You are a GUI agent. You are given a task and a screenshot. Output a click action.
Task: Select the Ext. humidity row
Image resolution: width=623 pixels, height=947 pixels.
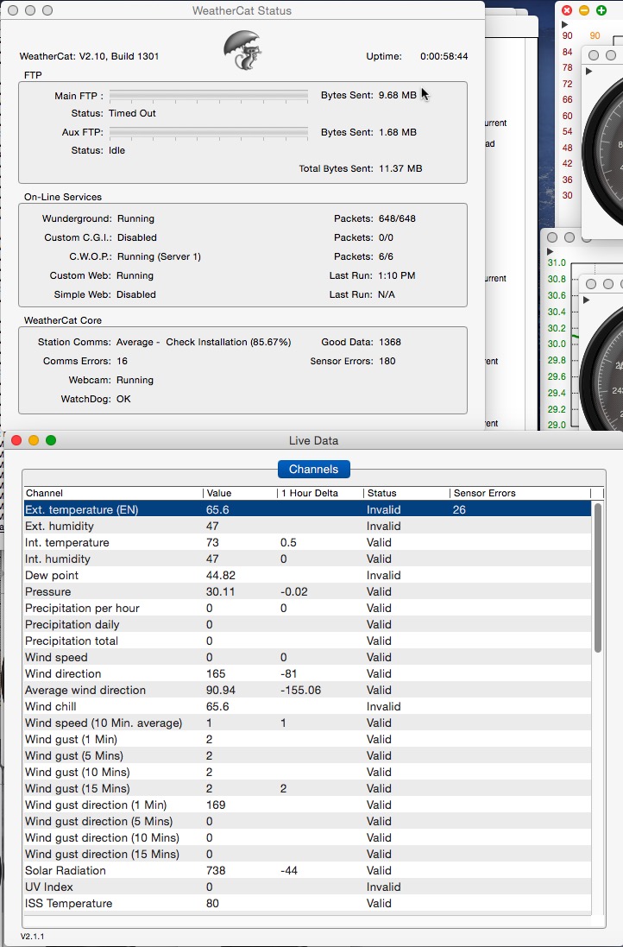pyautogui.click(x=307, y=526)
